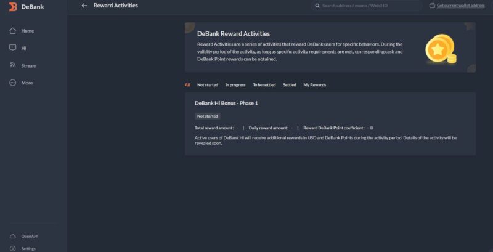The image size is (493, 252).
Task: Click the Not started status badge
Action: [x=208, y=116]
